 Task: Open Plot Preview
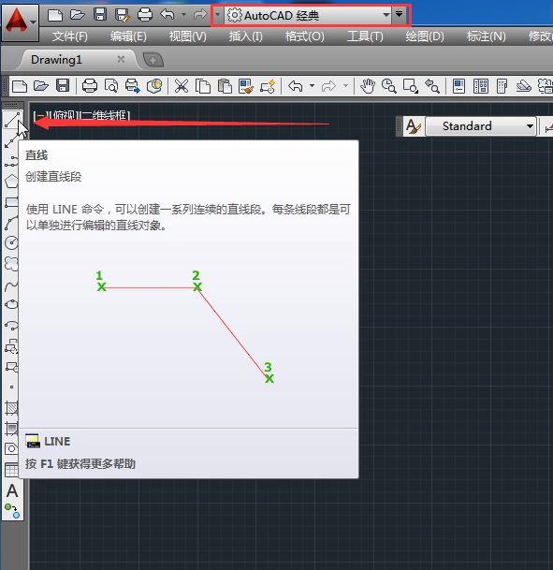tap(111, 86)
